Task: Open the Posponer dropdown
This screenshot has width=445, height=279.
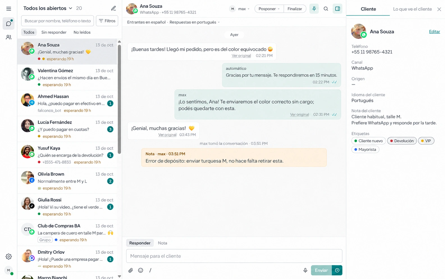Action: point(269,9)
